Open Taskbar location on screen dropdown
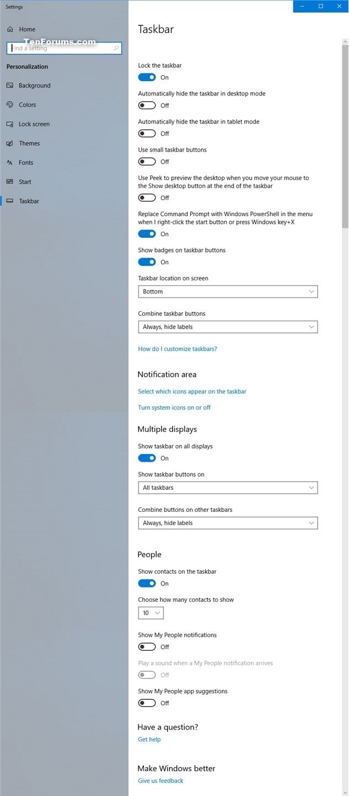The width and height of the screenshot is (349, 796). [x=228, y=291]
